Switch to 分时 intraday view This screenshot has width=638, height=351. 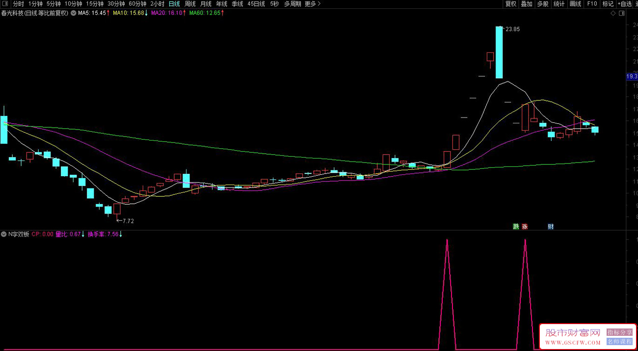(x=18, y=4)
